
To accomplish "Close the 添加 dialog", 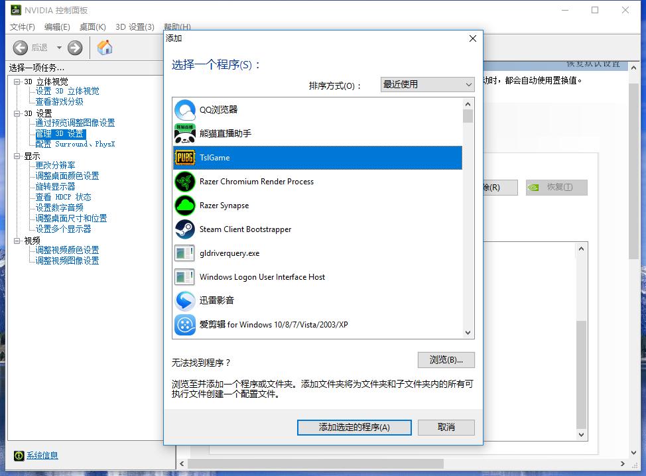I will [x=472, y=38].
